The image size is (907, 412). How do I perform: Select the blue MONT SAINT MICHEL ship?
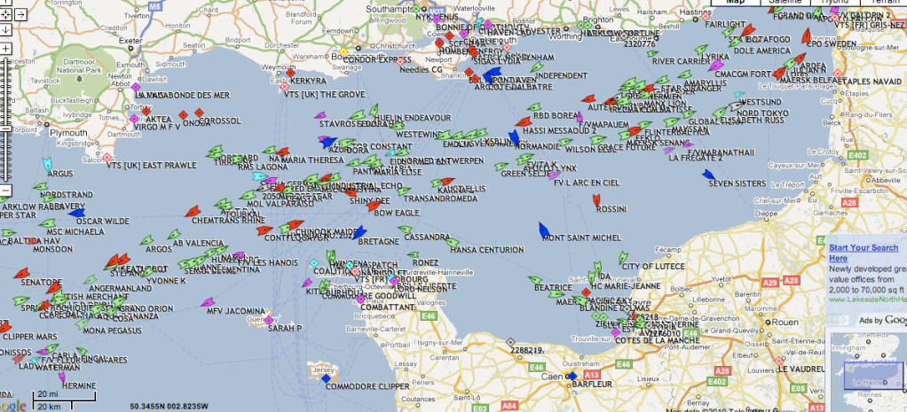pos(544,230)
